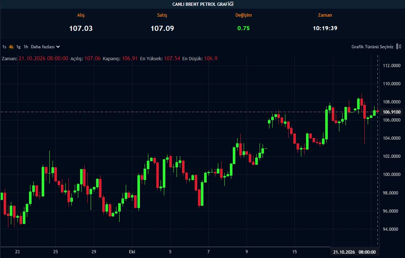Expand the Daha fazlası dropdown chevron
The image size is (405, 258).
[x=58, y=47]
